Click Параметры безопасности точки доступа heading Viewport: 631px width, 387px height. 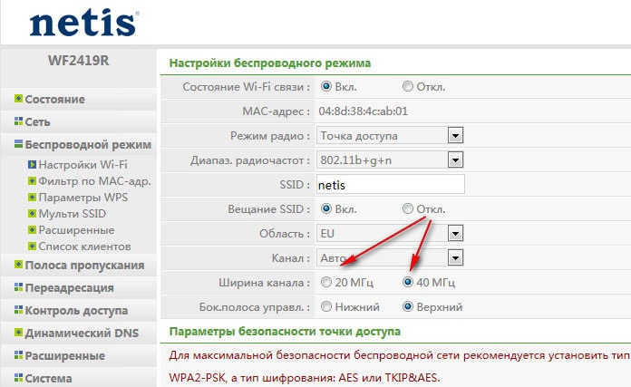pyautogui.click(x=285, y=331)
